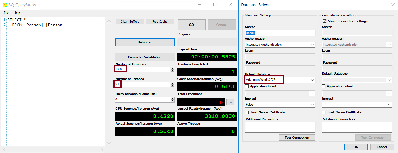Toggle Share Connection Settings checkbox
The height and width of the screenshot is (153, 398).
coord(325,21)
